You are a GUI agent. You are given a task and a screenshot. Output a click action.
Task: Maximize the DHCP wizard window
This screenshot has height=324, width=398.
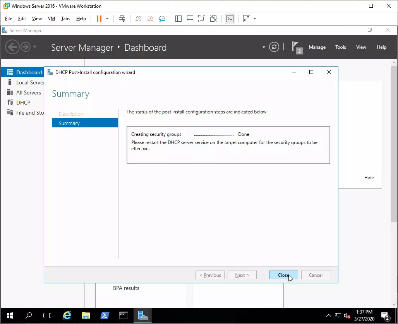coord(311,72)
